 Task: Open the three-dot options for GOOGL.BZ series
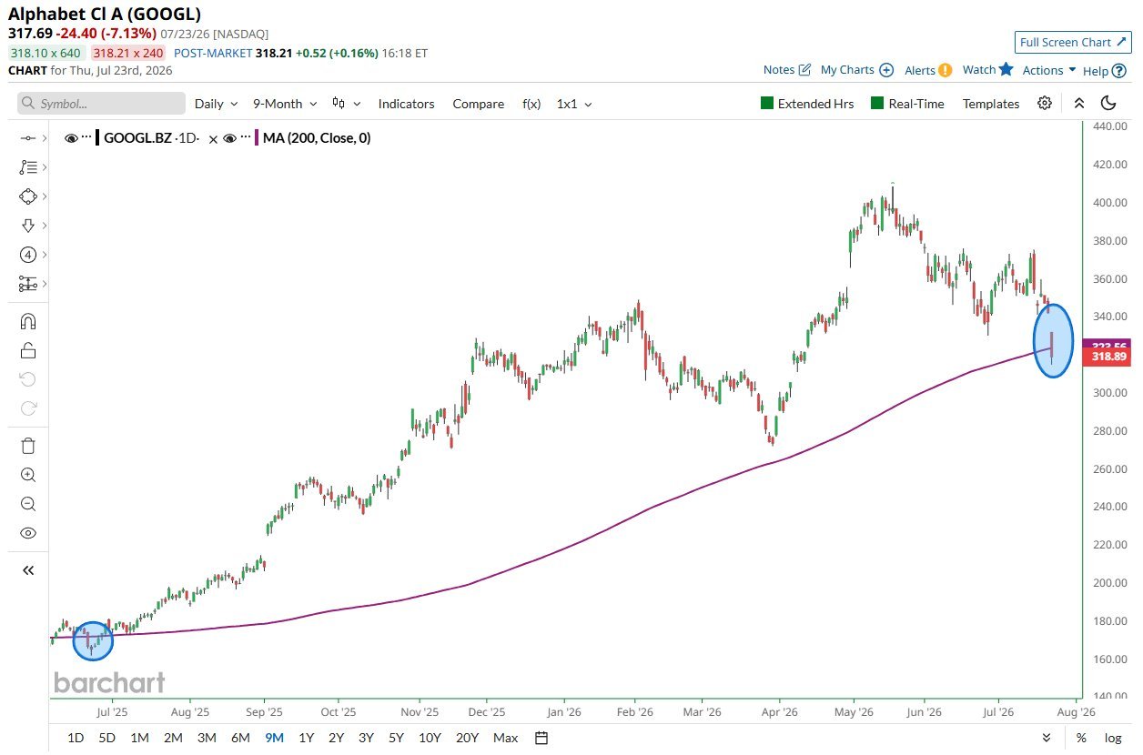(x=86, y=138)
